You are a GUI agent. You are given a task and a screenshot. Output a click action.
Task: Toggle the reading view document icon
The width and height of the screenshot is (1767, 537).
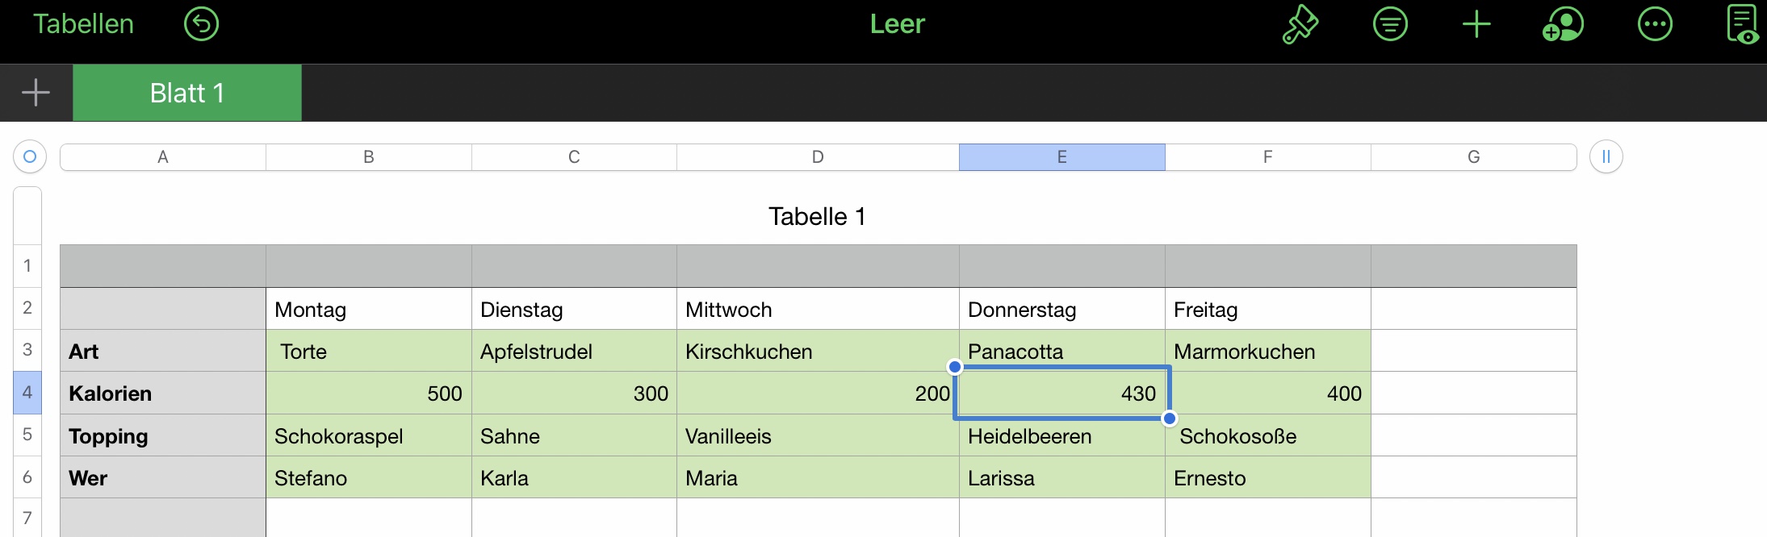[1742, 24]
